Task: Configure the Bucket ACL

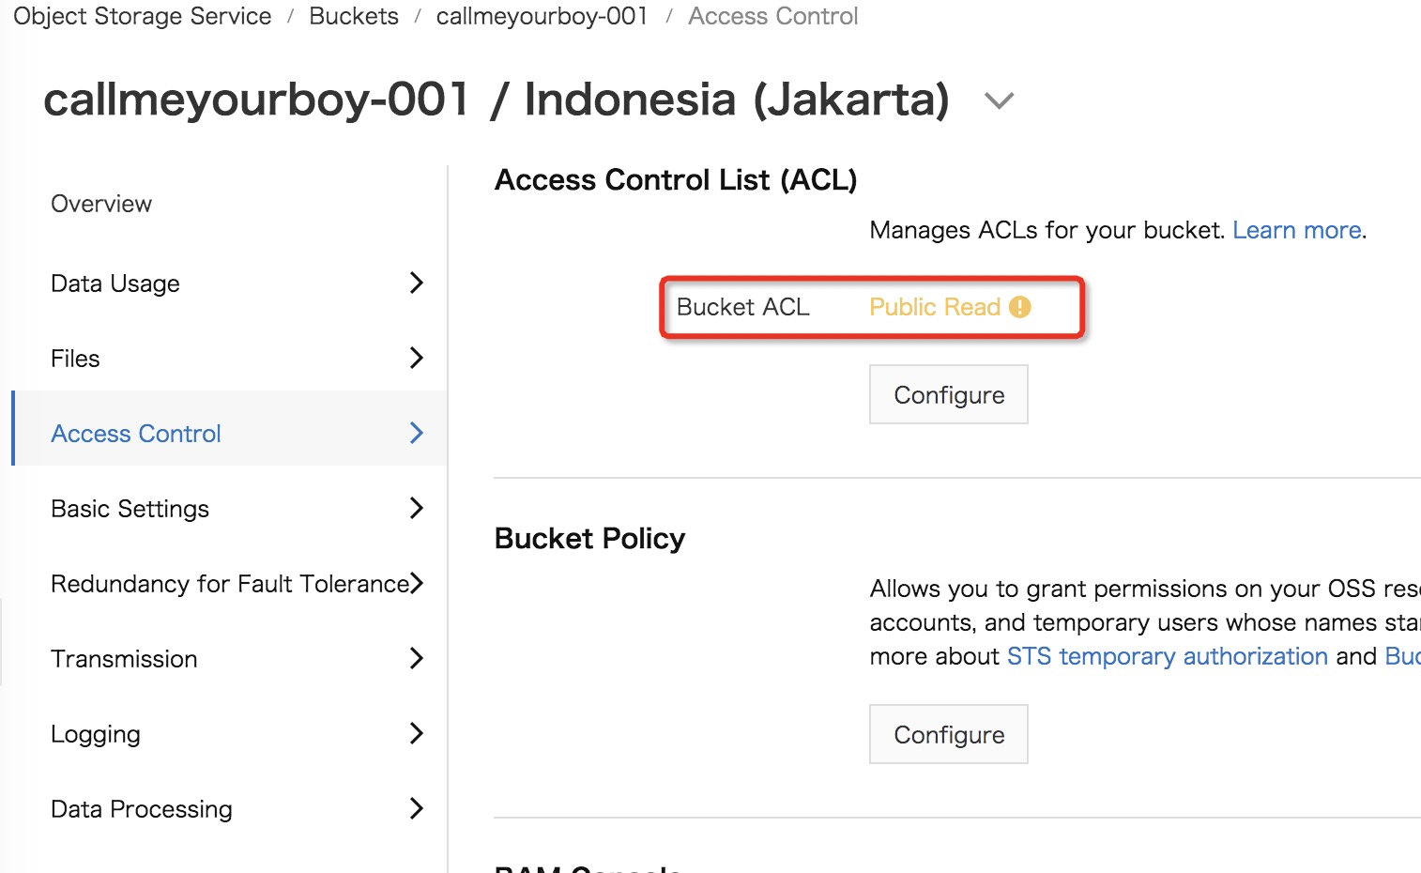Action: pos(948,395)
